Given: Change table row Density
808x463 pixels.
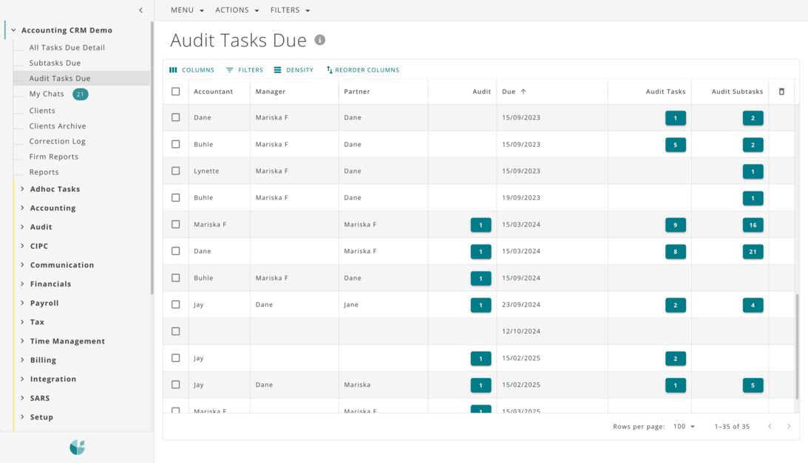Looking at the screenshot, I should (293, 70).
